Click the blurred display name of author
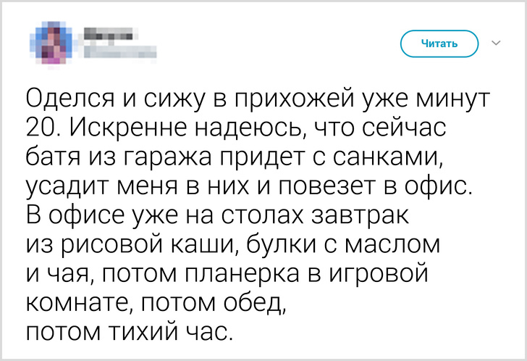The image size is (527, 361). tap(109, 35)
